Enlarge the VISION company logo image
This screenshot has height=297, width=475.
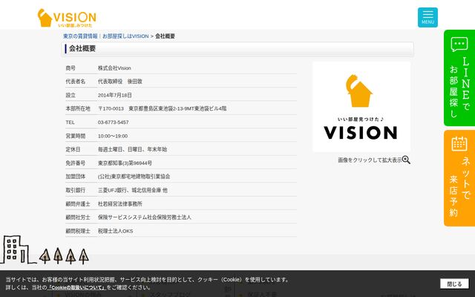click(361, 107)
